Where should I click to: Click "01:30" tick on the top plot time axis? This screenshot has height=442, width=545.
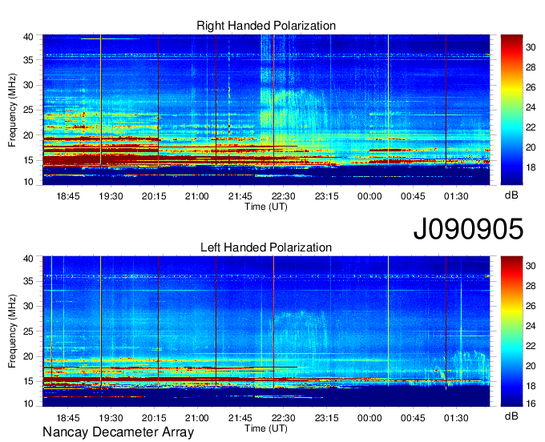coord(456,196)
